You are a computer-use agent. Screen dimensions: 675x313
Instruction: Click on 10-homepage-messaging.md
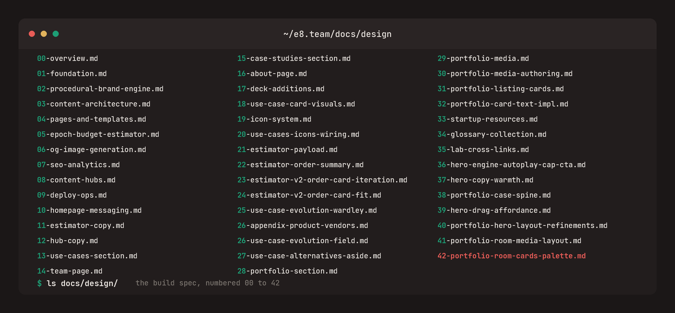[x=89, y=210]
